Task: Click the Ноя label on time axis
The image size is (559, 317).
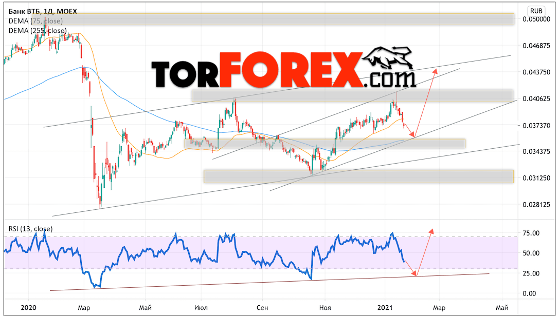Action: point(325,307)
